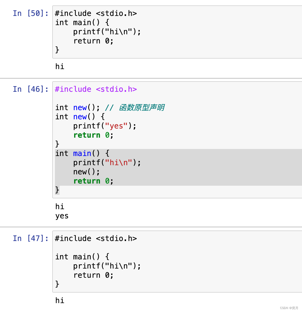Click the 'int main() {' line in cell 47

click(82, 257)
